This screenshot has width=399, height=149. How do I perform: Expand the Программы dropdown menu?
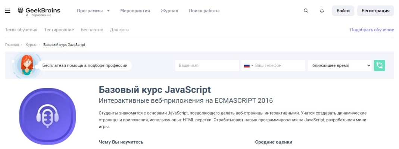click(93, 11)
